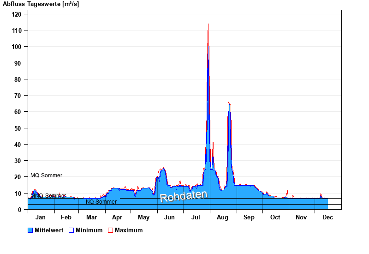
Task: Click the Rohdaten watermark text
Action: point(184,196)
